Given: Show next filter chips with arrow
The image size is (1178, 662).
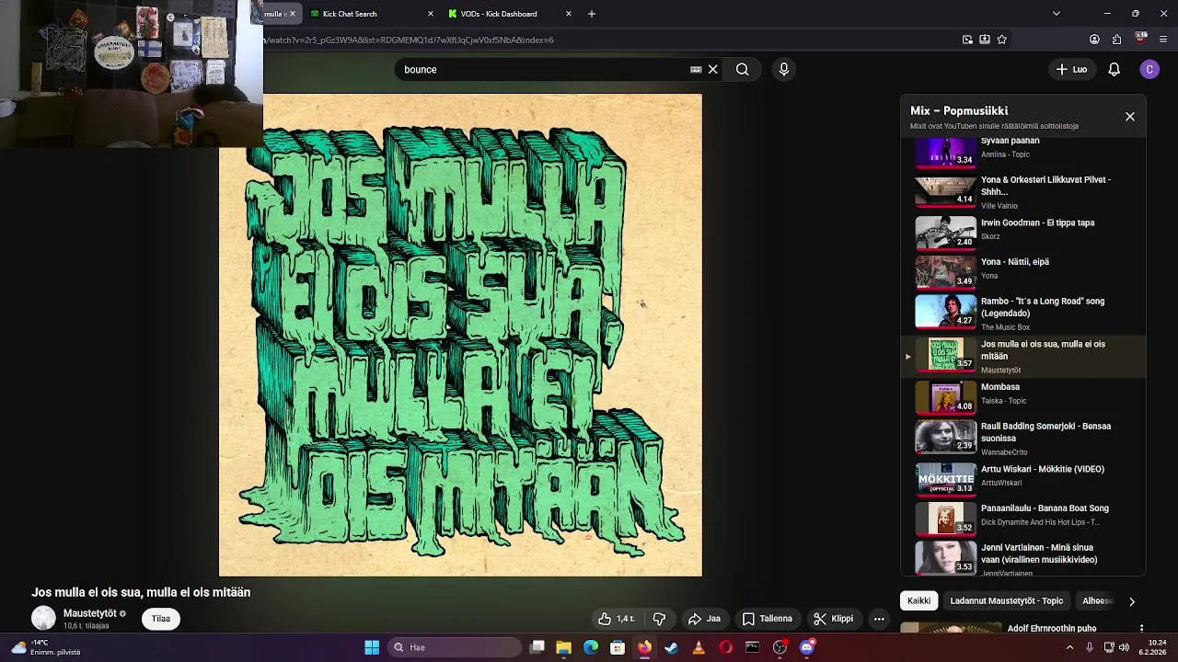Looking at the screenshot, I should (x=1132, y=601).
